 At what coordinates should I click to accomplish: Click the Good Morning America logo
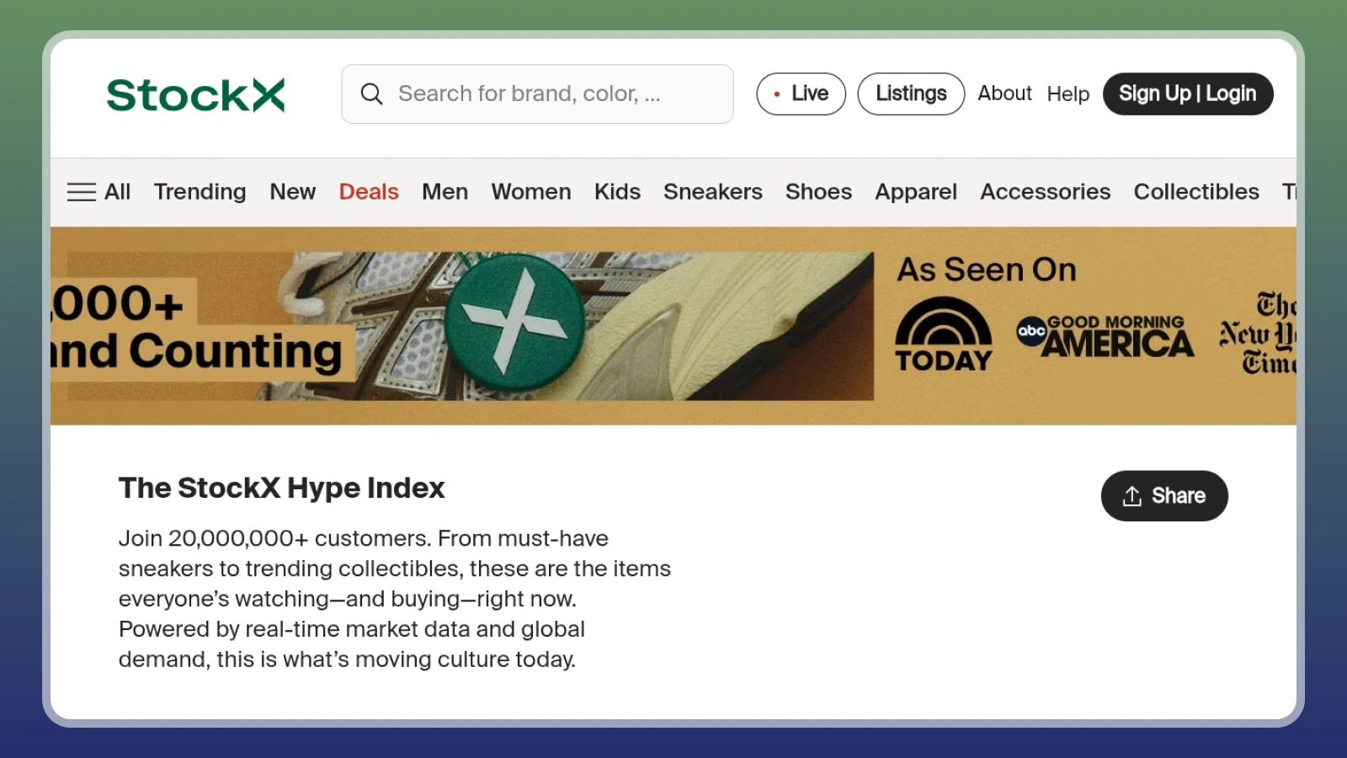1105,336
